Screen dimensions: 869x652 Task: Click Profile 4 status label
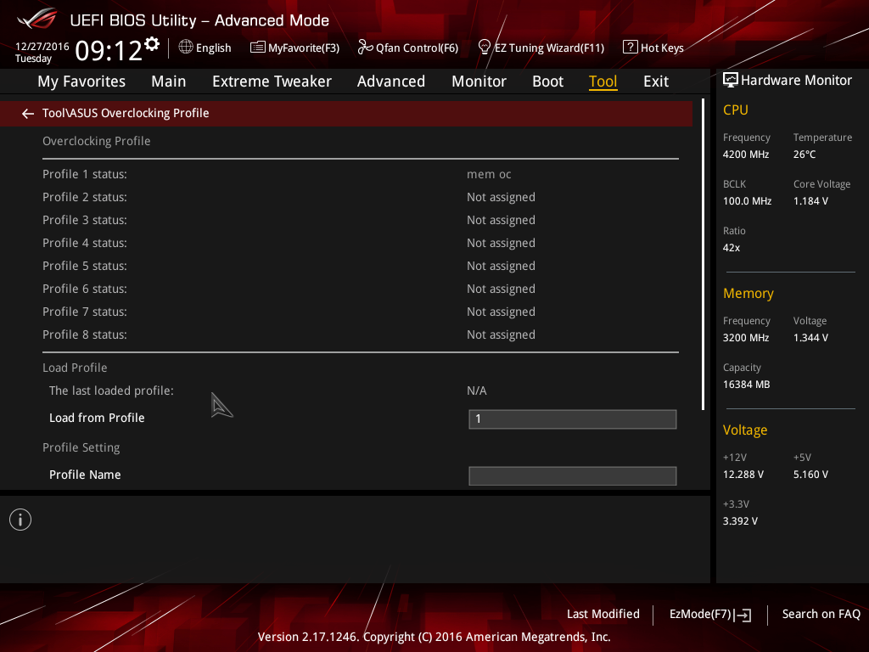pyautogui.click(x=85, y=243)
